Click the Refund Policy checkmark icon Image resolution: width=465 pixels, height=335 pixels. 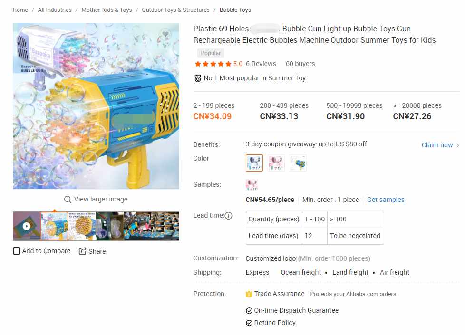point(249,323)
